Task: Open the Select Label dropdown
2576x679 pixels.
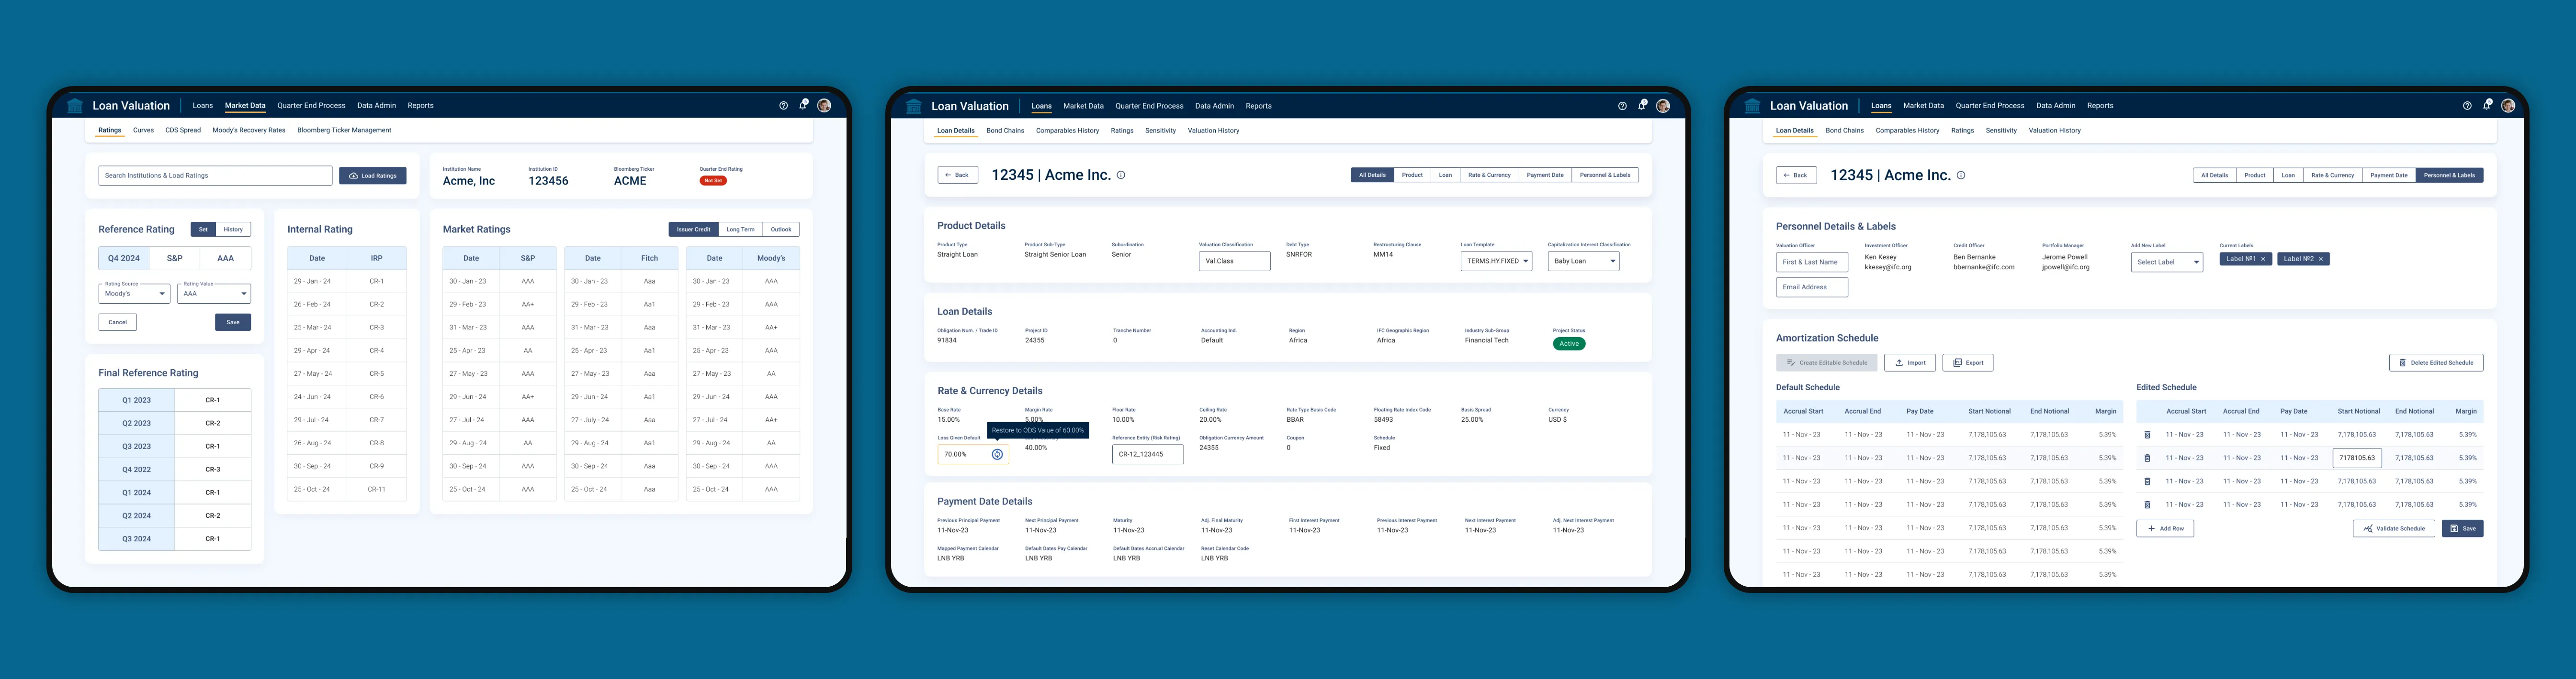Action: [2166, 263]
